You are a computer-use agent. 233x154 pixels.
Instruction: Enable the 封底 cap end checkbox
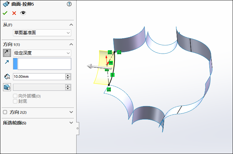(x=15, y=101)
